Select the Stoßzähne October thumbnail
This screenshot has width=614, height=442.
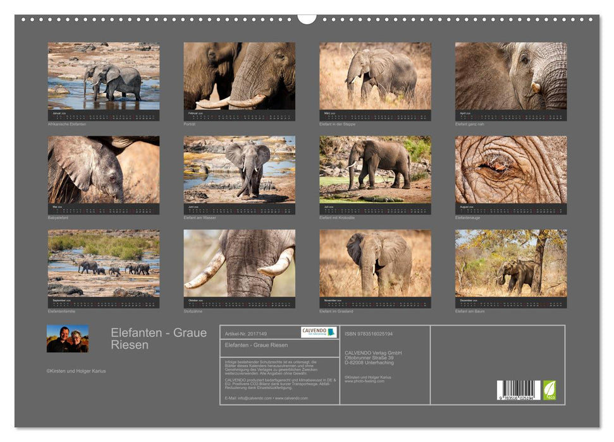click(239, 263)
